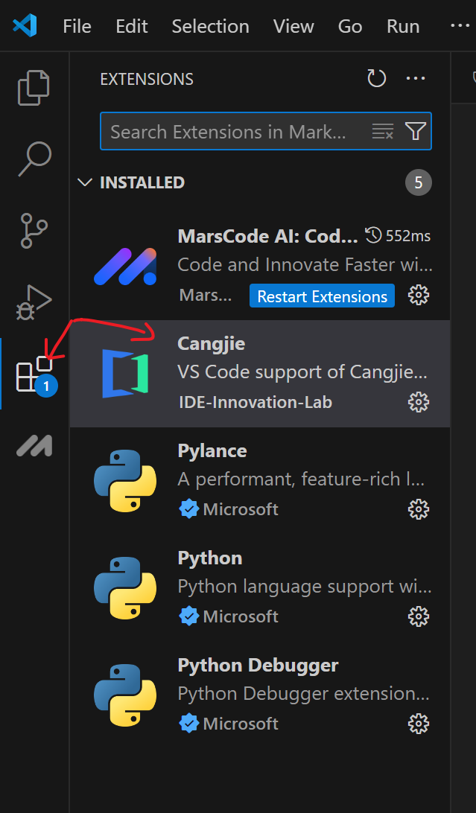476x813 pixels.
Task: Click Microsoft publisher under Python Debugger
Action: [241, 724]
